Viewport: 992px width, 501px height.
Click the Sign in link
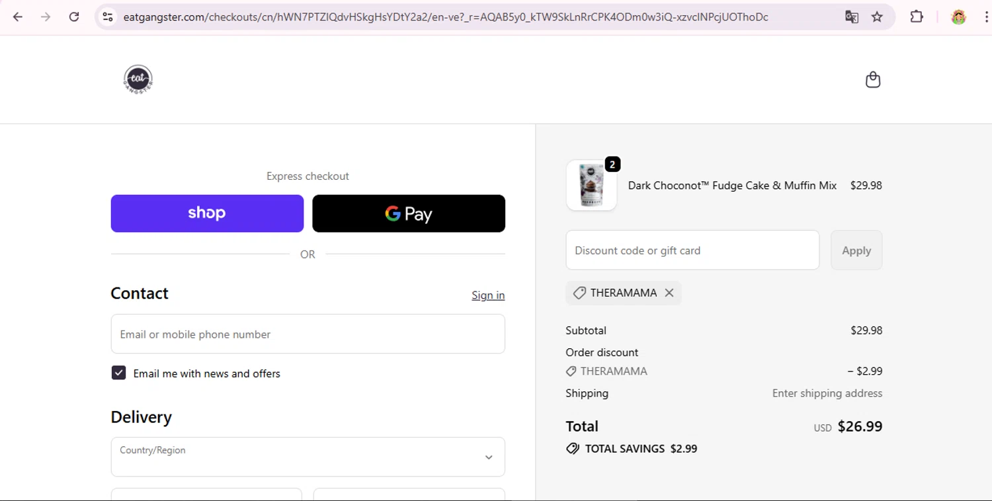coord(488,295)
